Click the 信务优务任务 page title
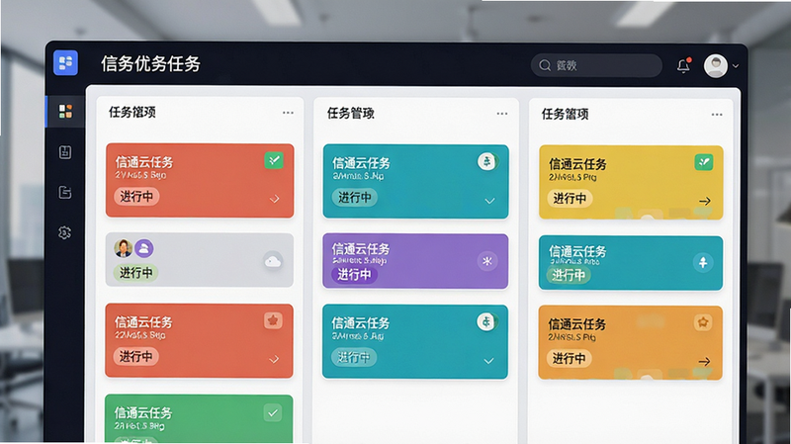 point(150,64)
